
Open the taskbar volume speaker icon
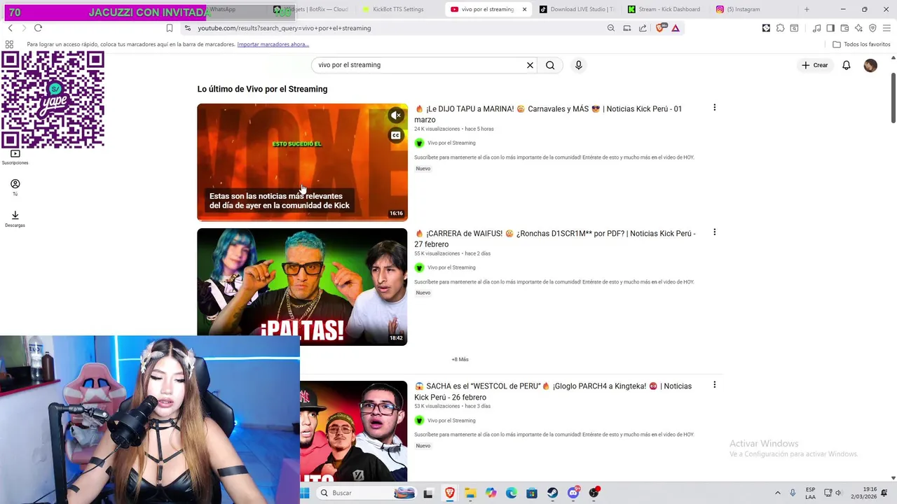(x=838, y=493)
